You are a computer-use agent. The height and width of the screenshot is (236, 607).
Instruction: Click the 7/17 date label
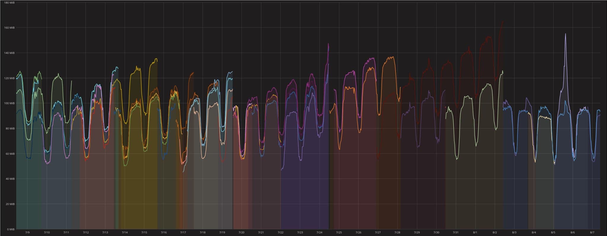183,232
